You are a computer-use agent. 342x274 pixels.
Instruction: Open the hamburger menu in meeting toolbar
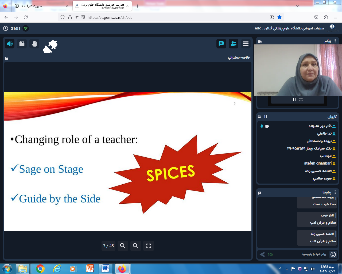(246, 44)
